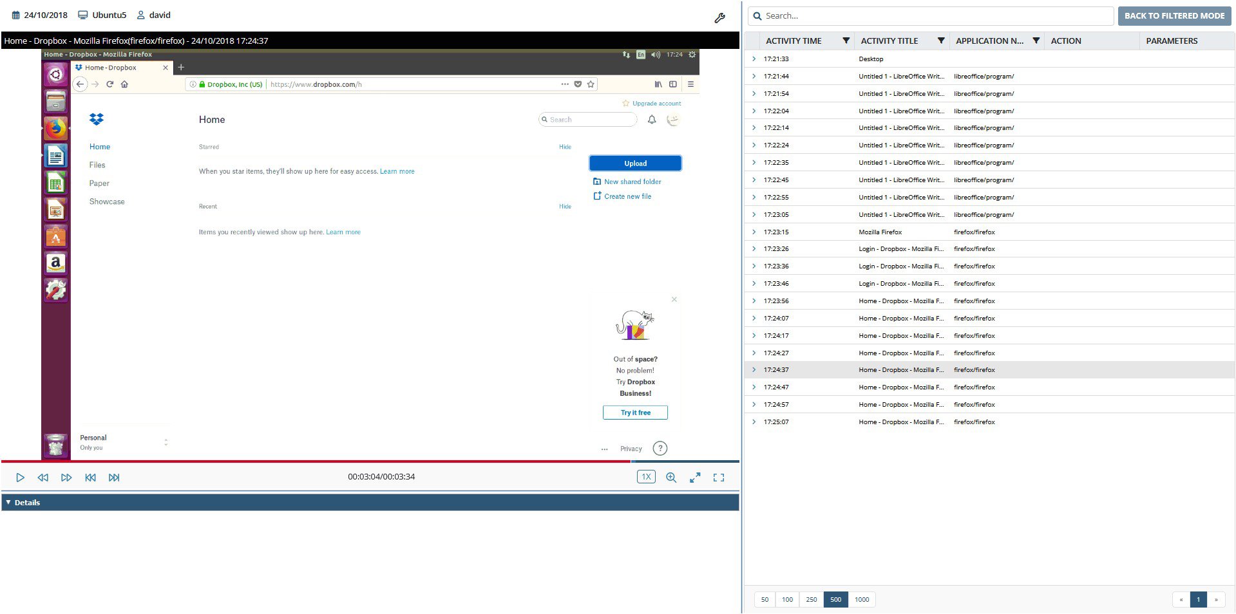Show 1000 rows per page
The image size is (1236, 614).
tap(862, 599)
